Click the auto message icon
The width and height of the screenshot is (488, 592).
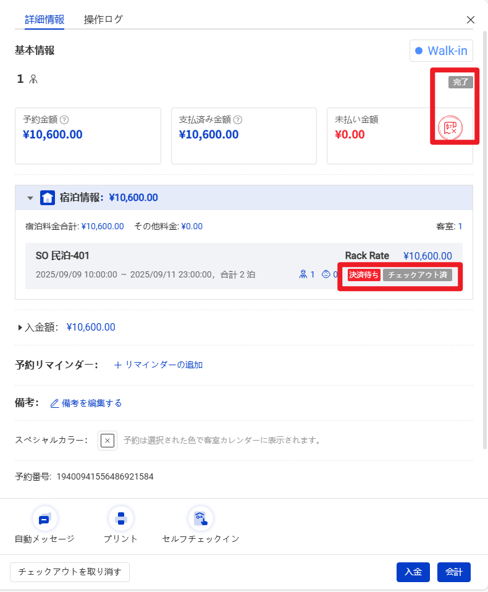44,519
